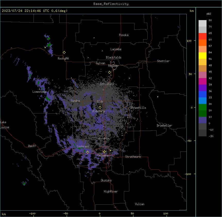The height and width of the screenshot is (217, 222).
Task: Click the Sundre city label
Action: (75, 101)
